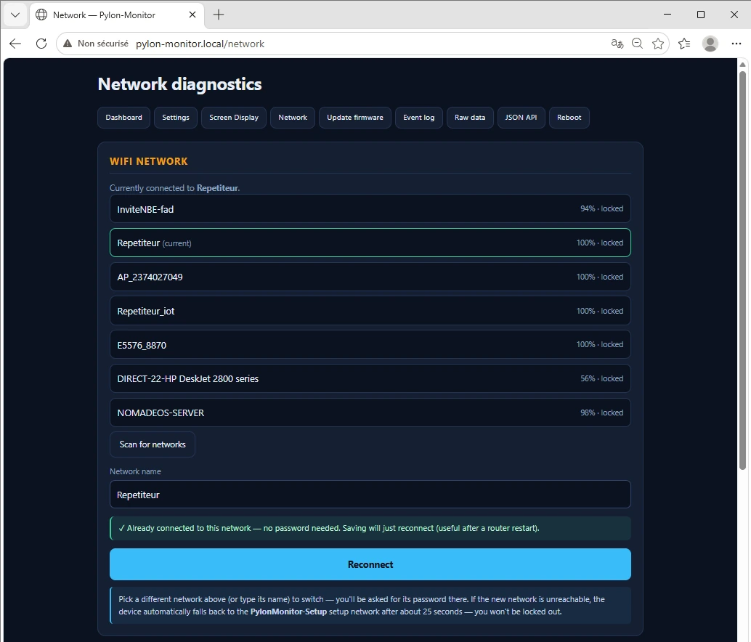Expand the tab search dropdown chevron
This screenshot has height=642, width=751.
click(x=15, y=15)
